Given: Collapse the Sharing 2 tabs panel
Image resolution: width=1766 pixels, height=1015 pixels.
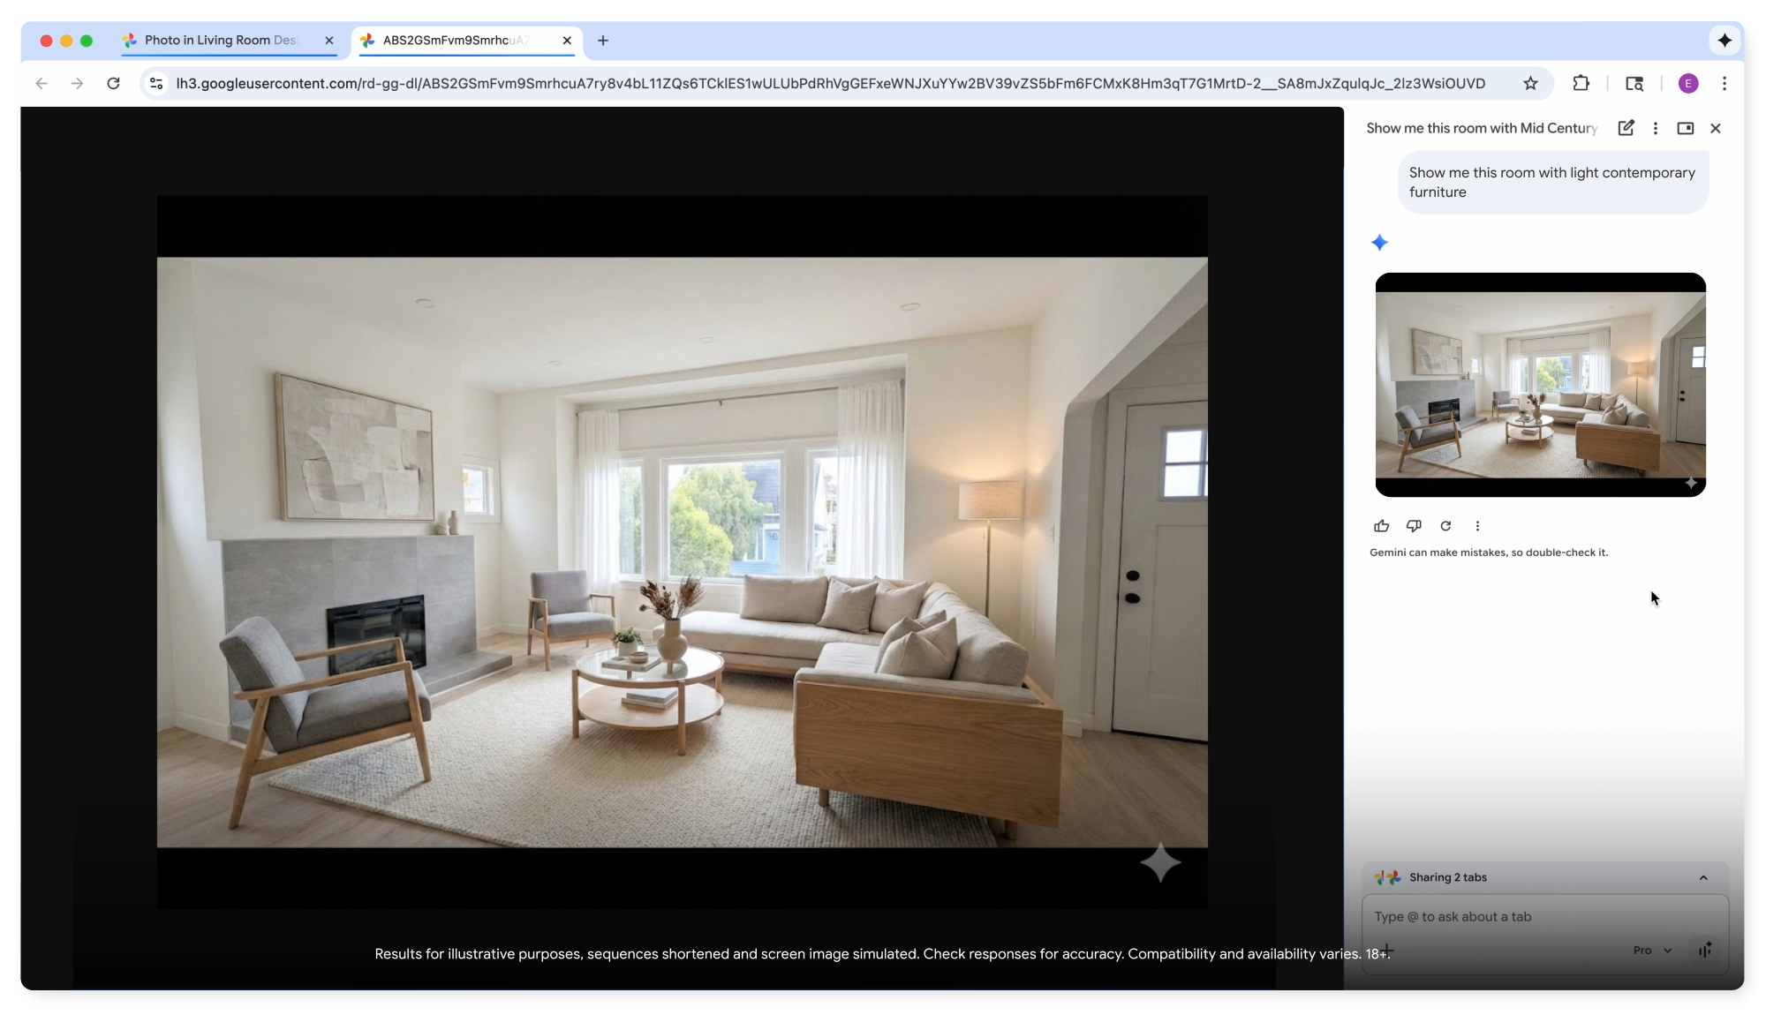Looking at the screenshot, I should tap(1702, 876).
